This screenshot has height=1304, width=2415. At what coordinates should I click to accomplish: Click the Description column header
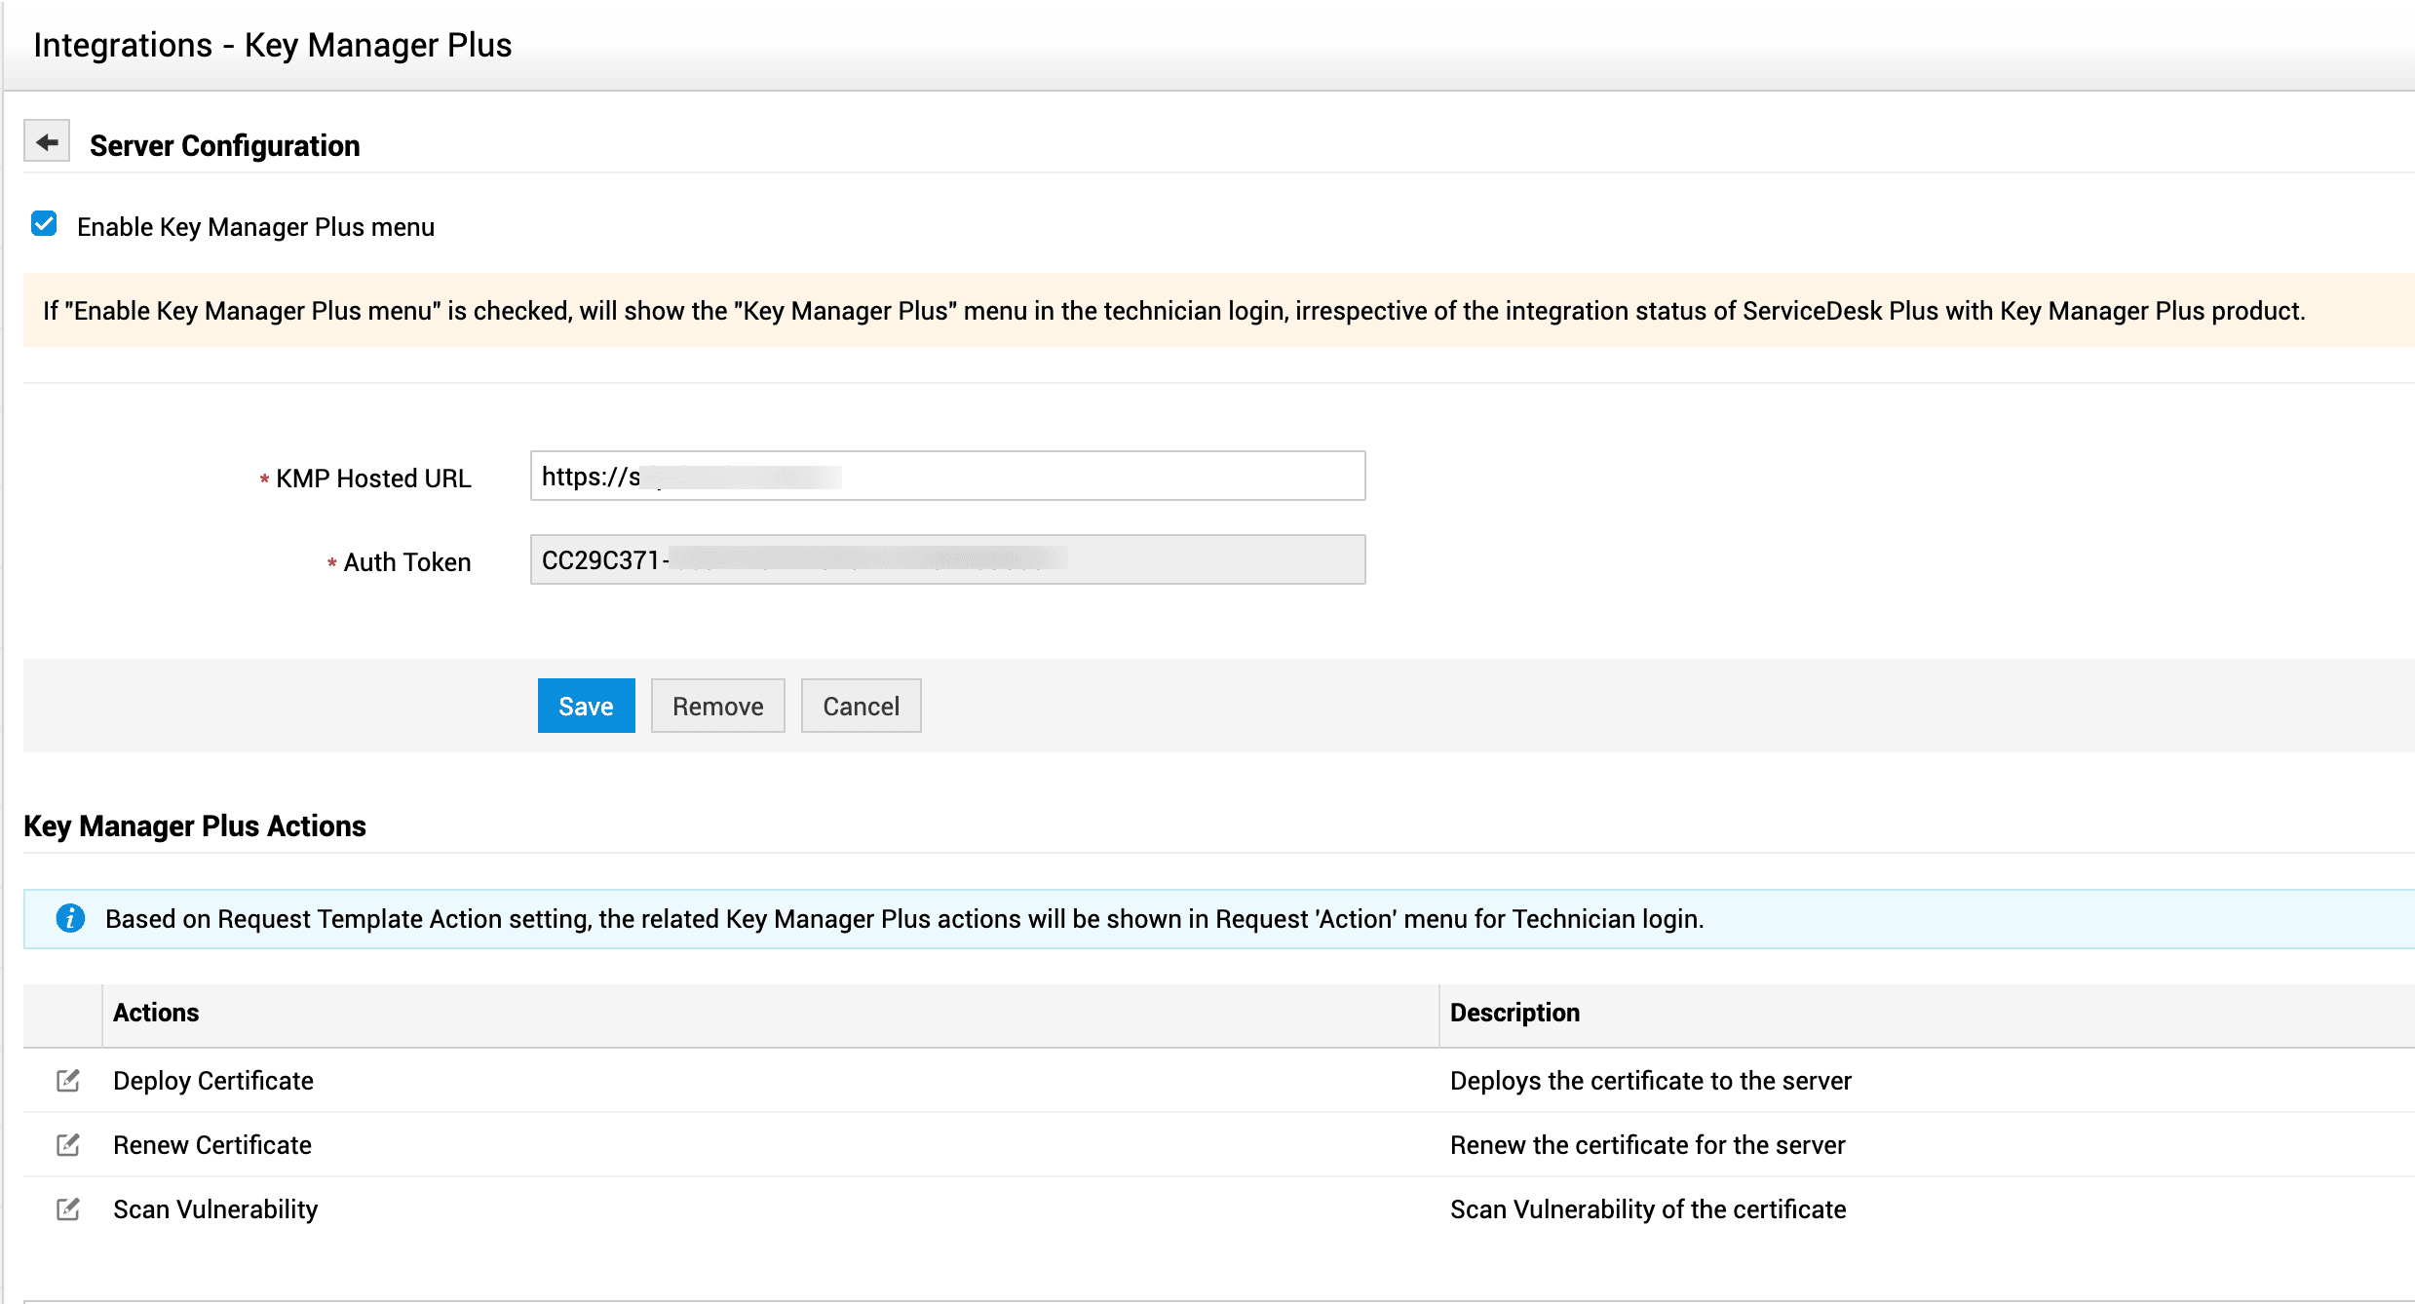(x=1514, y=1013)
